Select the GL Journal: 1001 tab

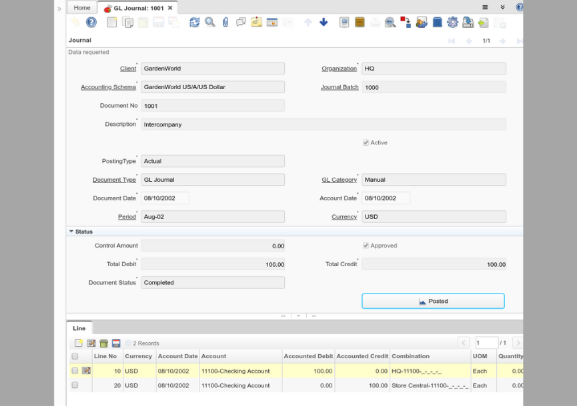pos(138,8)
